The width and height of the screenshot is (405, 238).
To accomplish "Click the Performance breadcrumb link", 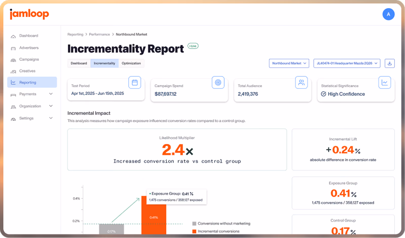I will click(99, 34).
